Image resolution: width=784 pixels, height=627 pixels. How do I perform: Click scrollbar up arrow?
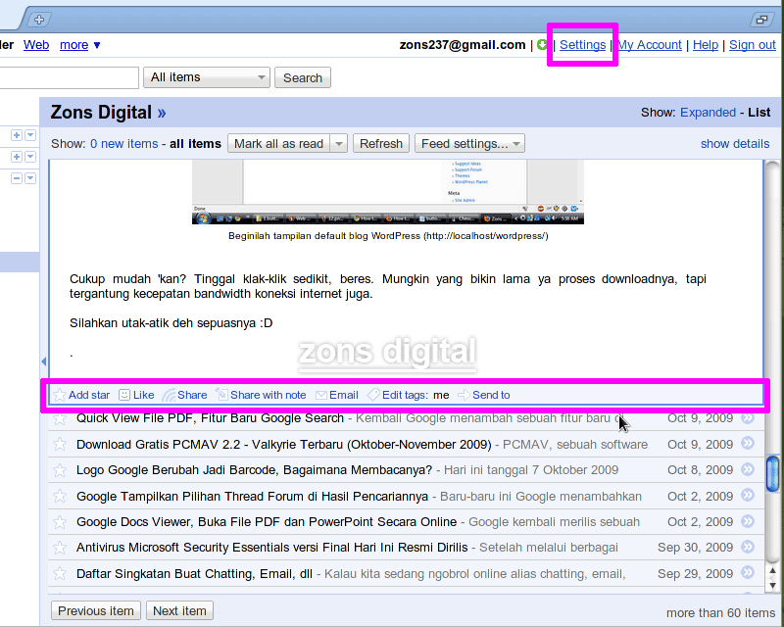click(772, 571)
